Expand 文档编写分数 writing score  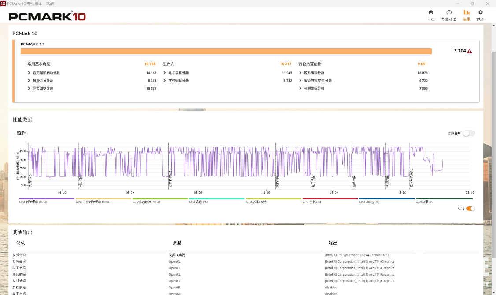pos(165,81)
